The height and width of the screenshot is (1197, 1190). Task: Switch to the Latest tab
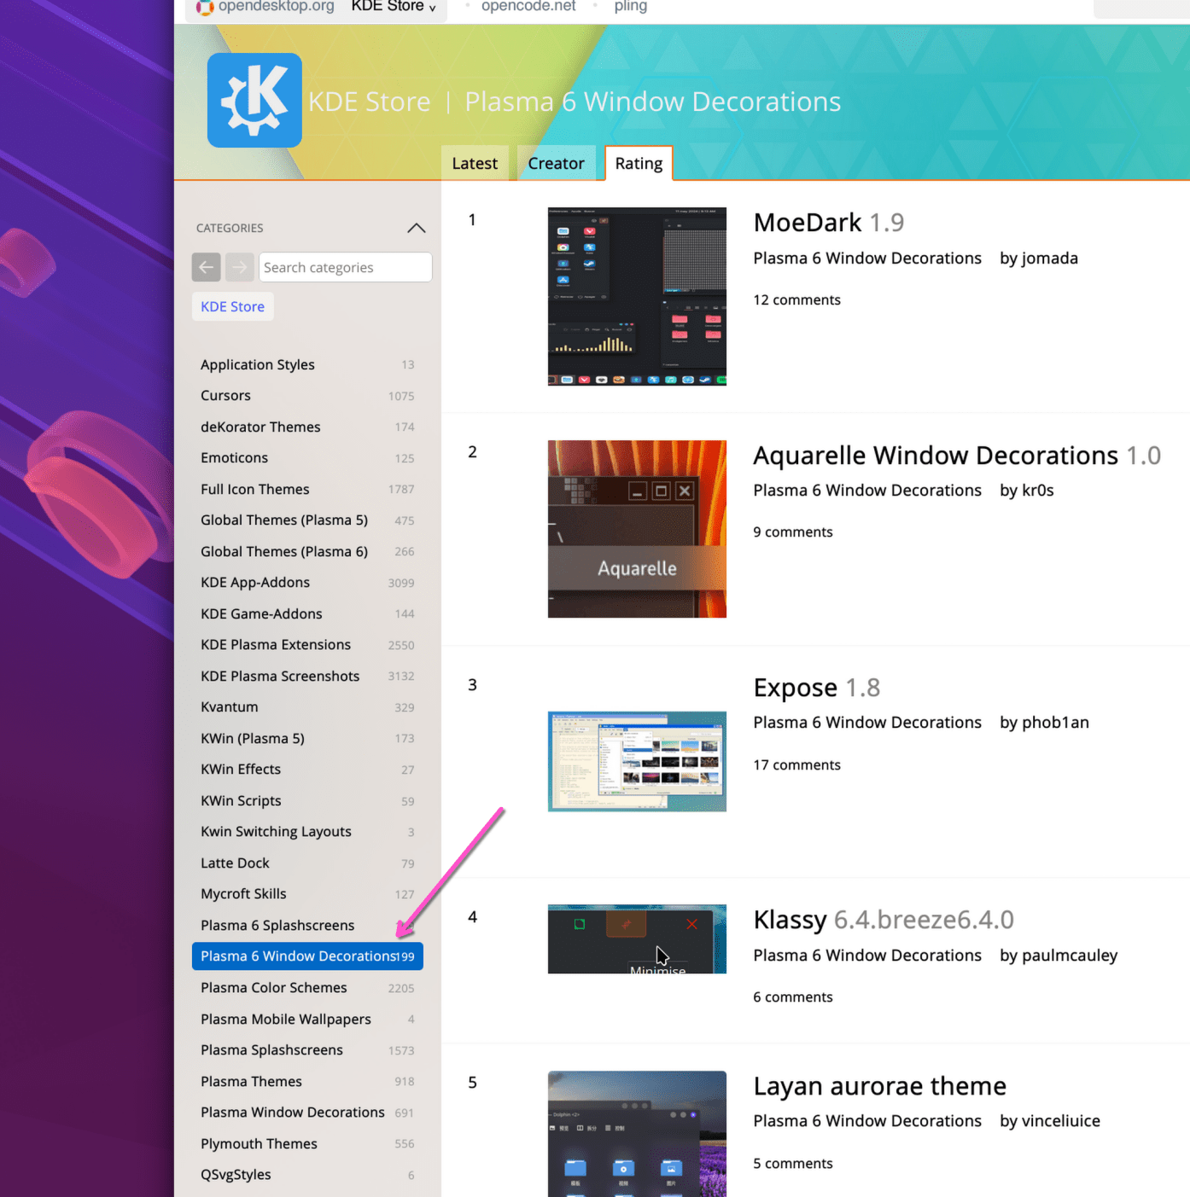[x=475, y=163]
